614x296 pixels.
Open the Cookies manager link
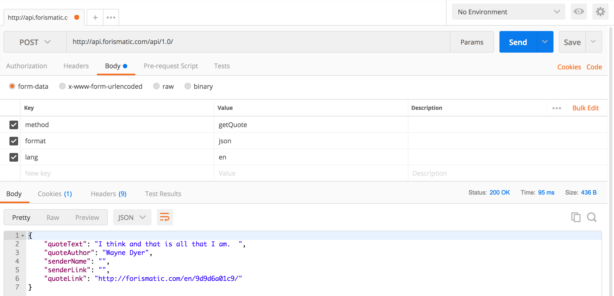pos(569,67)
